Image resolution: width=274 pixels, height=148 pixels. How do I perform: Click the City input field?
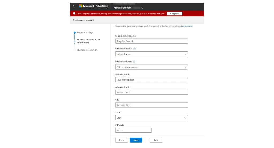[x=151, y=105]
